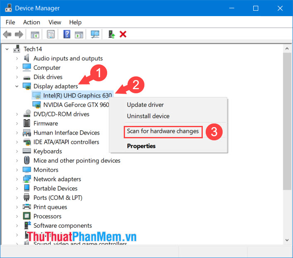Viewport: 293px width, 258px height.
Task: Open the Action menu
Action: [31, 22]
